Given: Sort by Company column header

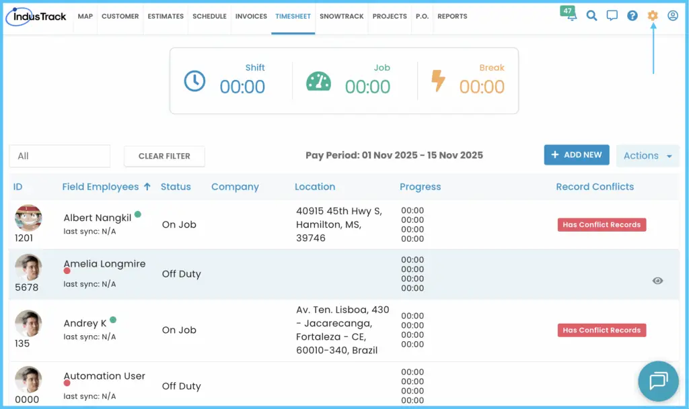Looking at the screenshot, I should pyautogui.click(x=235, y=187).
